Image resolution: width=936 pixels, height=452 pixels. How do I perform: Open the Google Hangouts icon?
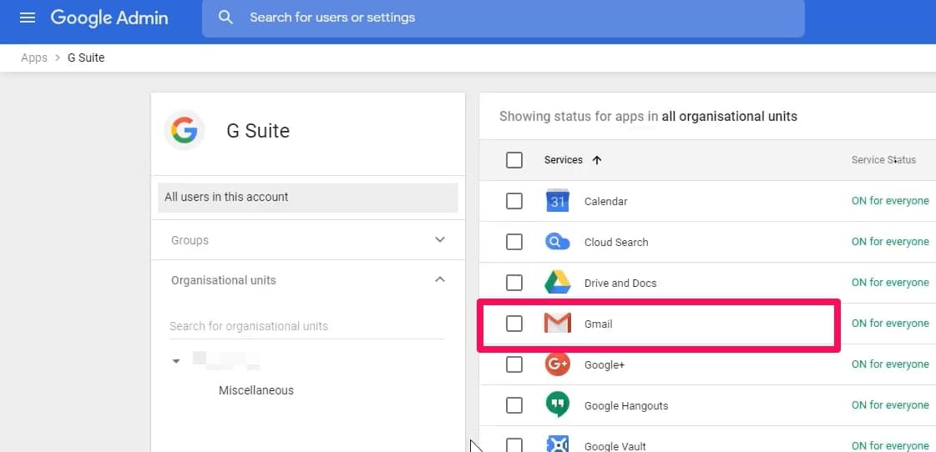pos(558,405)
